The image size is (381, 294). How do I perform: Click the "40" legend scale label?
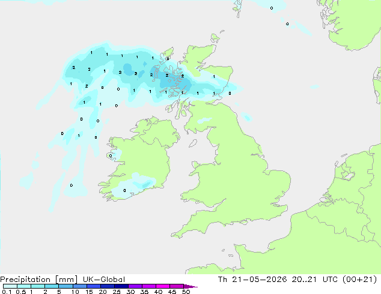(158, 292)
